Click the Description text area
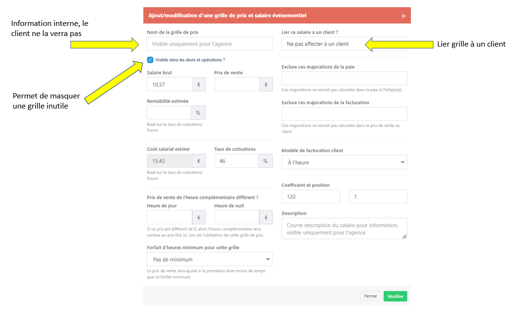Screen dimensions: 513x316 [x=344, y=229]
